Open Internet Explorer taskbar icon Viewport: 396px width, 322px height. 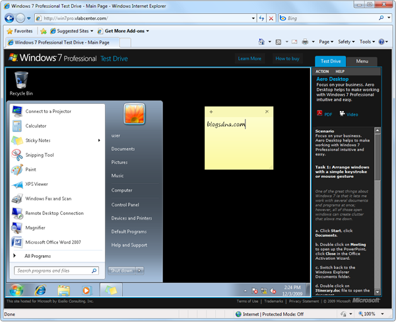point(40,290)
